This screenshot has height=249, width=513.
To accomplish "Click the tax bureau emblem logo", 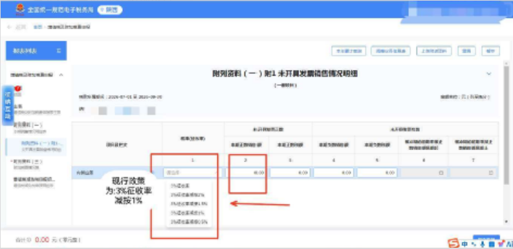I will pyautogui.click(x=20, y=9).
